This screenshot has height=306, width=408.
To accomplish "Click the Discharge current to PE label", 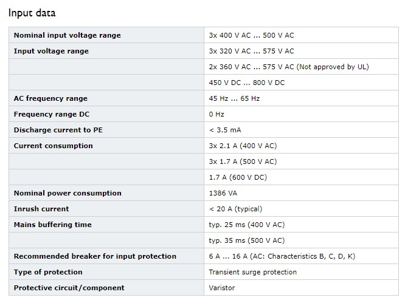I will click(58, 130).
